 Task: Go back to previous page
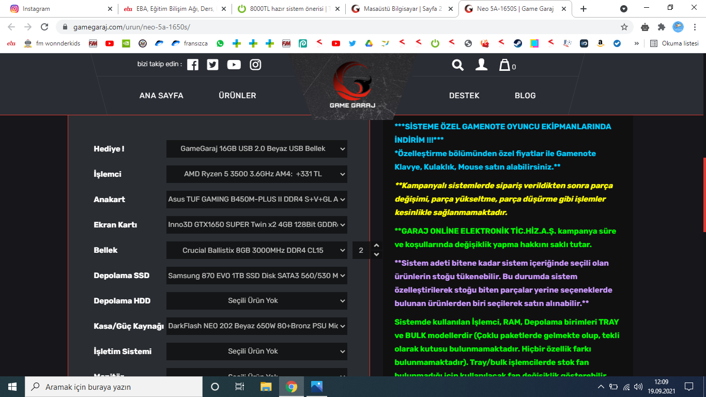coord(11,27)
